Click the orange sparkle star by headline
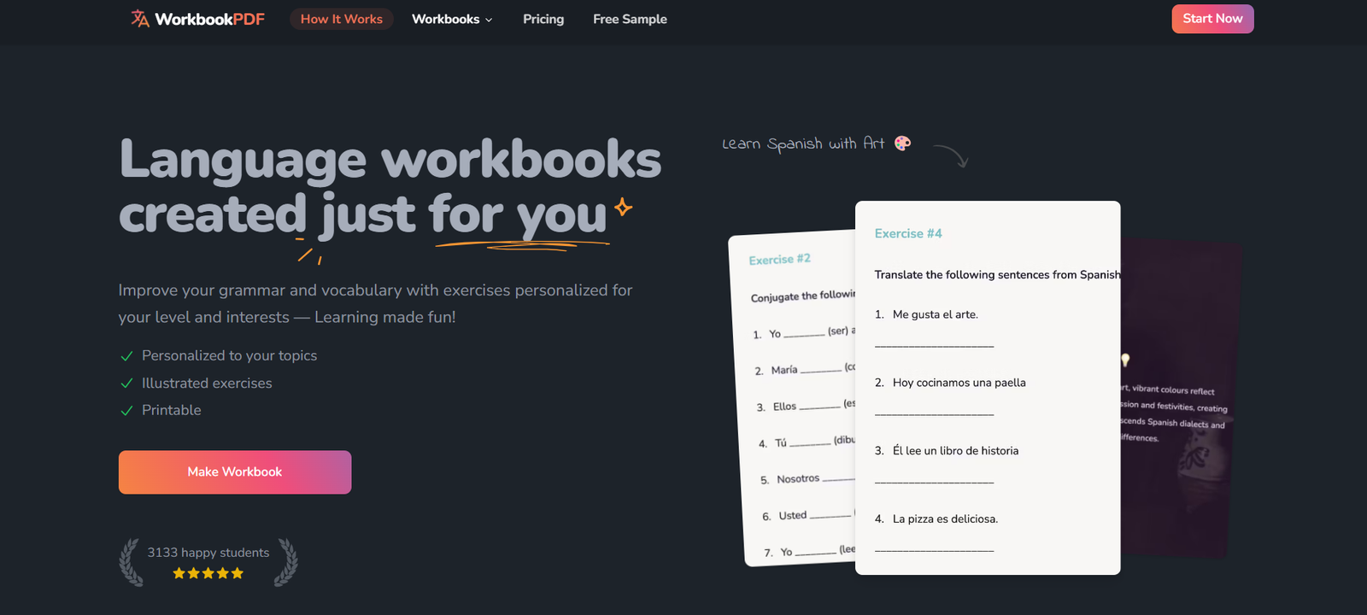This screenshot has width=1367, height=615. click(624, 207)
